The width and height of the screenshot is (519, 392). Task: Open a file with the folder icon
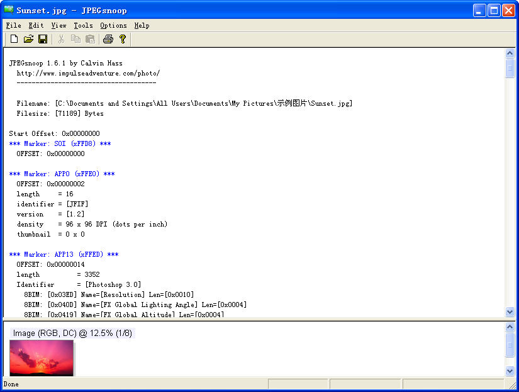[28, 39]
